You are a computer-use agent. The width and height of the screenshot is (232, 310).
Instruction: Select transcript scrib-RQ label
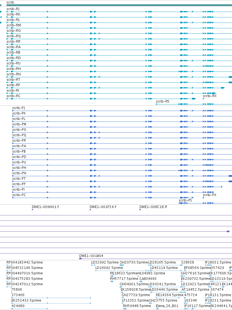pos(13,36)
